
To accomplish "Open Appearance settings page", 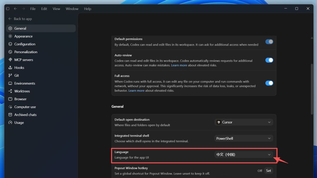I will tap(41, 36).
